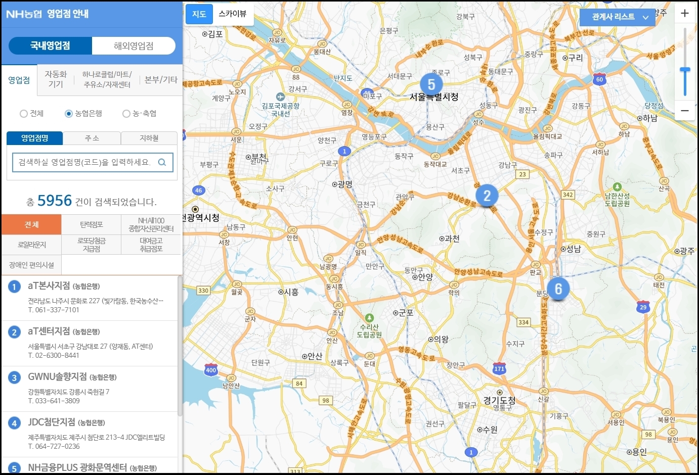This screenshot has height=475, width=699.
Task: Switch to 해외영업점 toggle
Action: coord(134,45)
